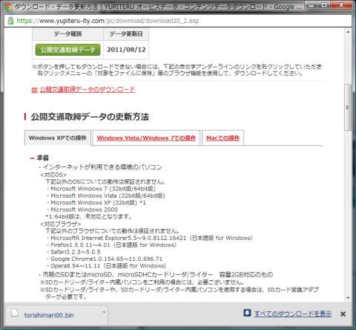Click the Firefox1.5.0.11~4.01 line

click(111, 245)
